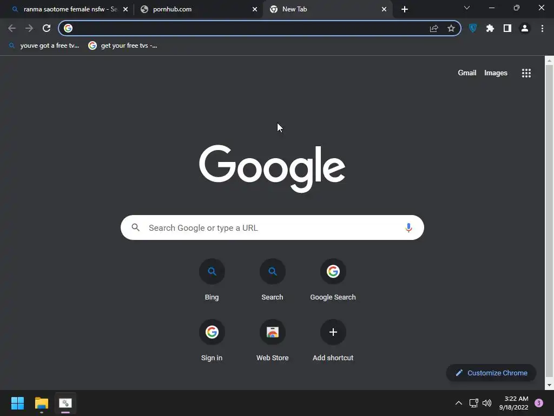
Task: Close the ranma saotome search tab
Action: coord(126,9)
